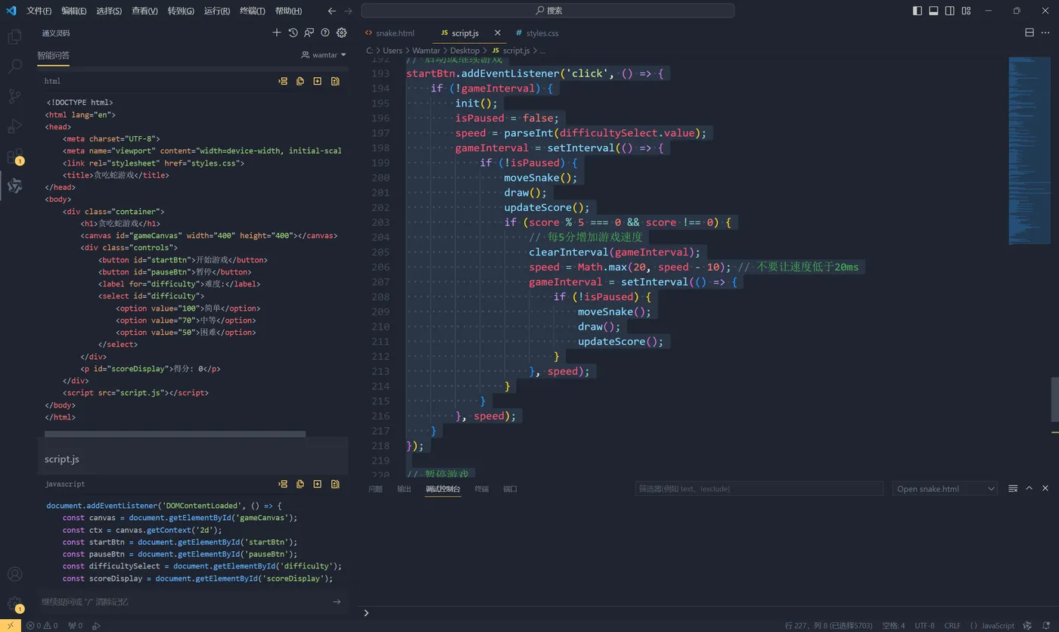Open the 文件(F) menu

pyautogui.click(x=39, y=11)
